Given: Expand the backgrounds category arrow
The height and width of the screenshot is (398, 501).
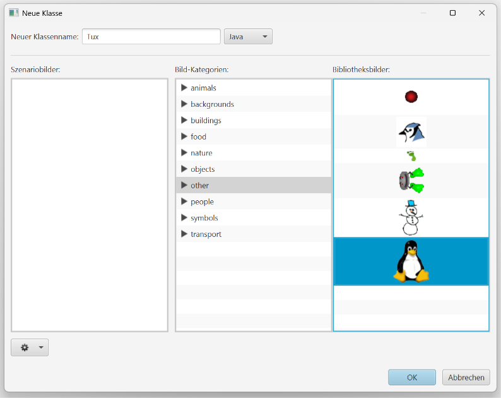Looking at the screenshot, I should tap(184, 104).
